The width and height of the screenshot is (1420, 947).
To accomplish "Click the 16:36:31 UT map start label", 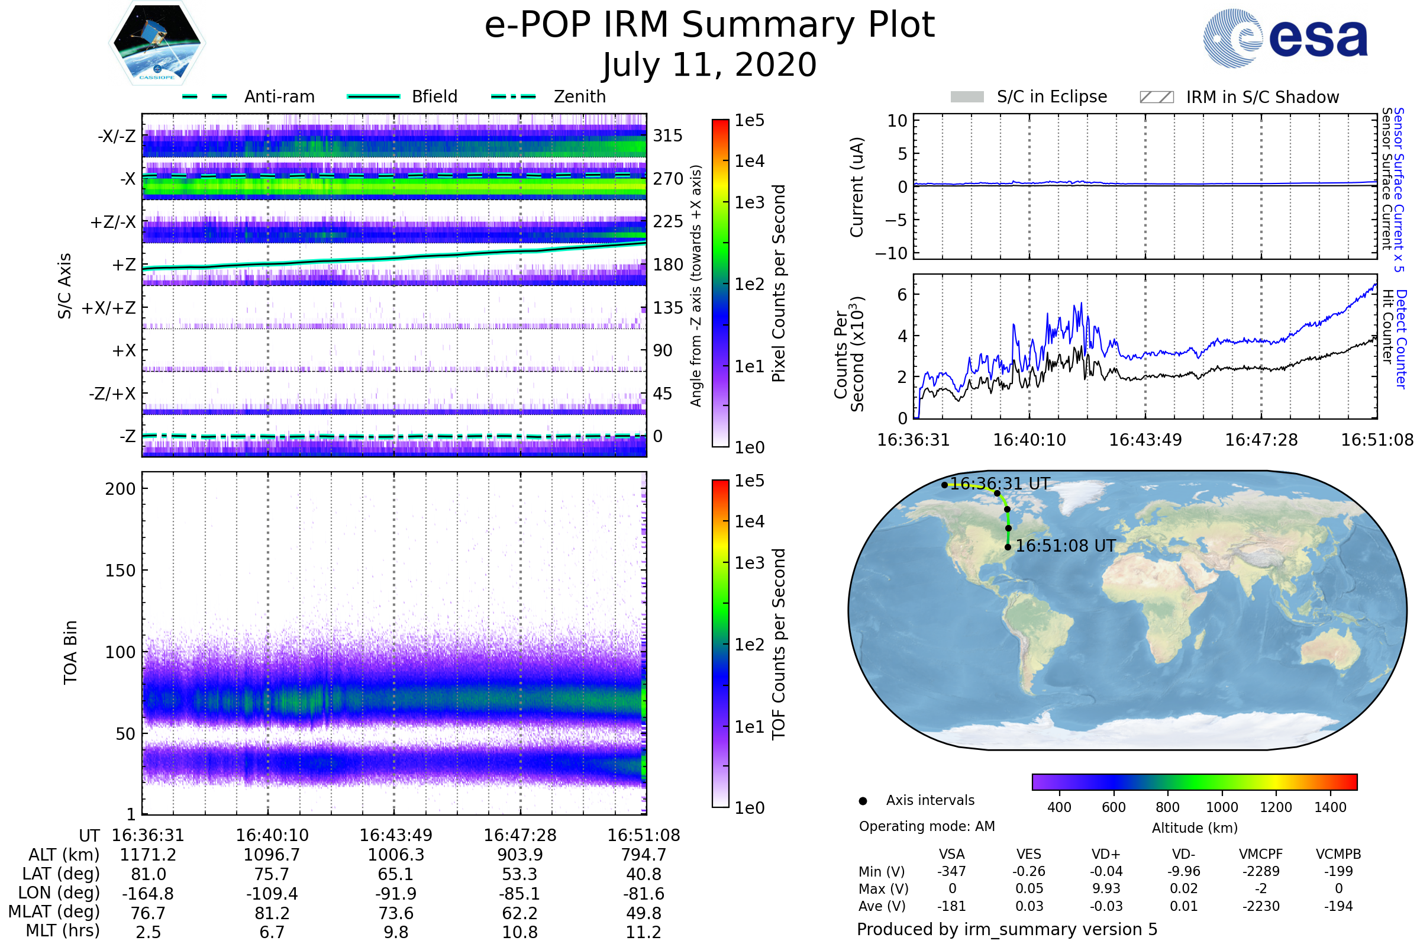I will [1000, 484].
